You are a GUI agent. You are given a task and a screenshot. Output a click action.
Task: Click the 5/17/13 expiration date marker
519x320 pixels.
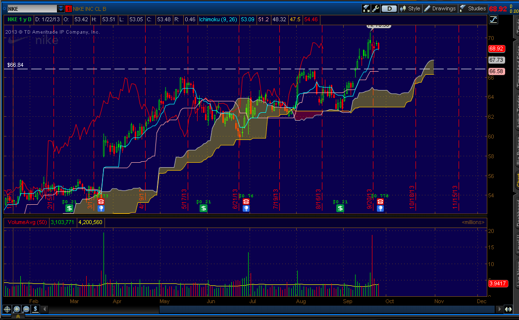click(x=184, y=199)
